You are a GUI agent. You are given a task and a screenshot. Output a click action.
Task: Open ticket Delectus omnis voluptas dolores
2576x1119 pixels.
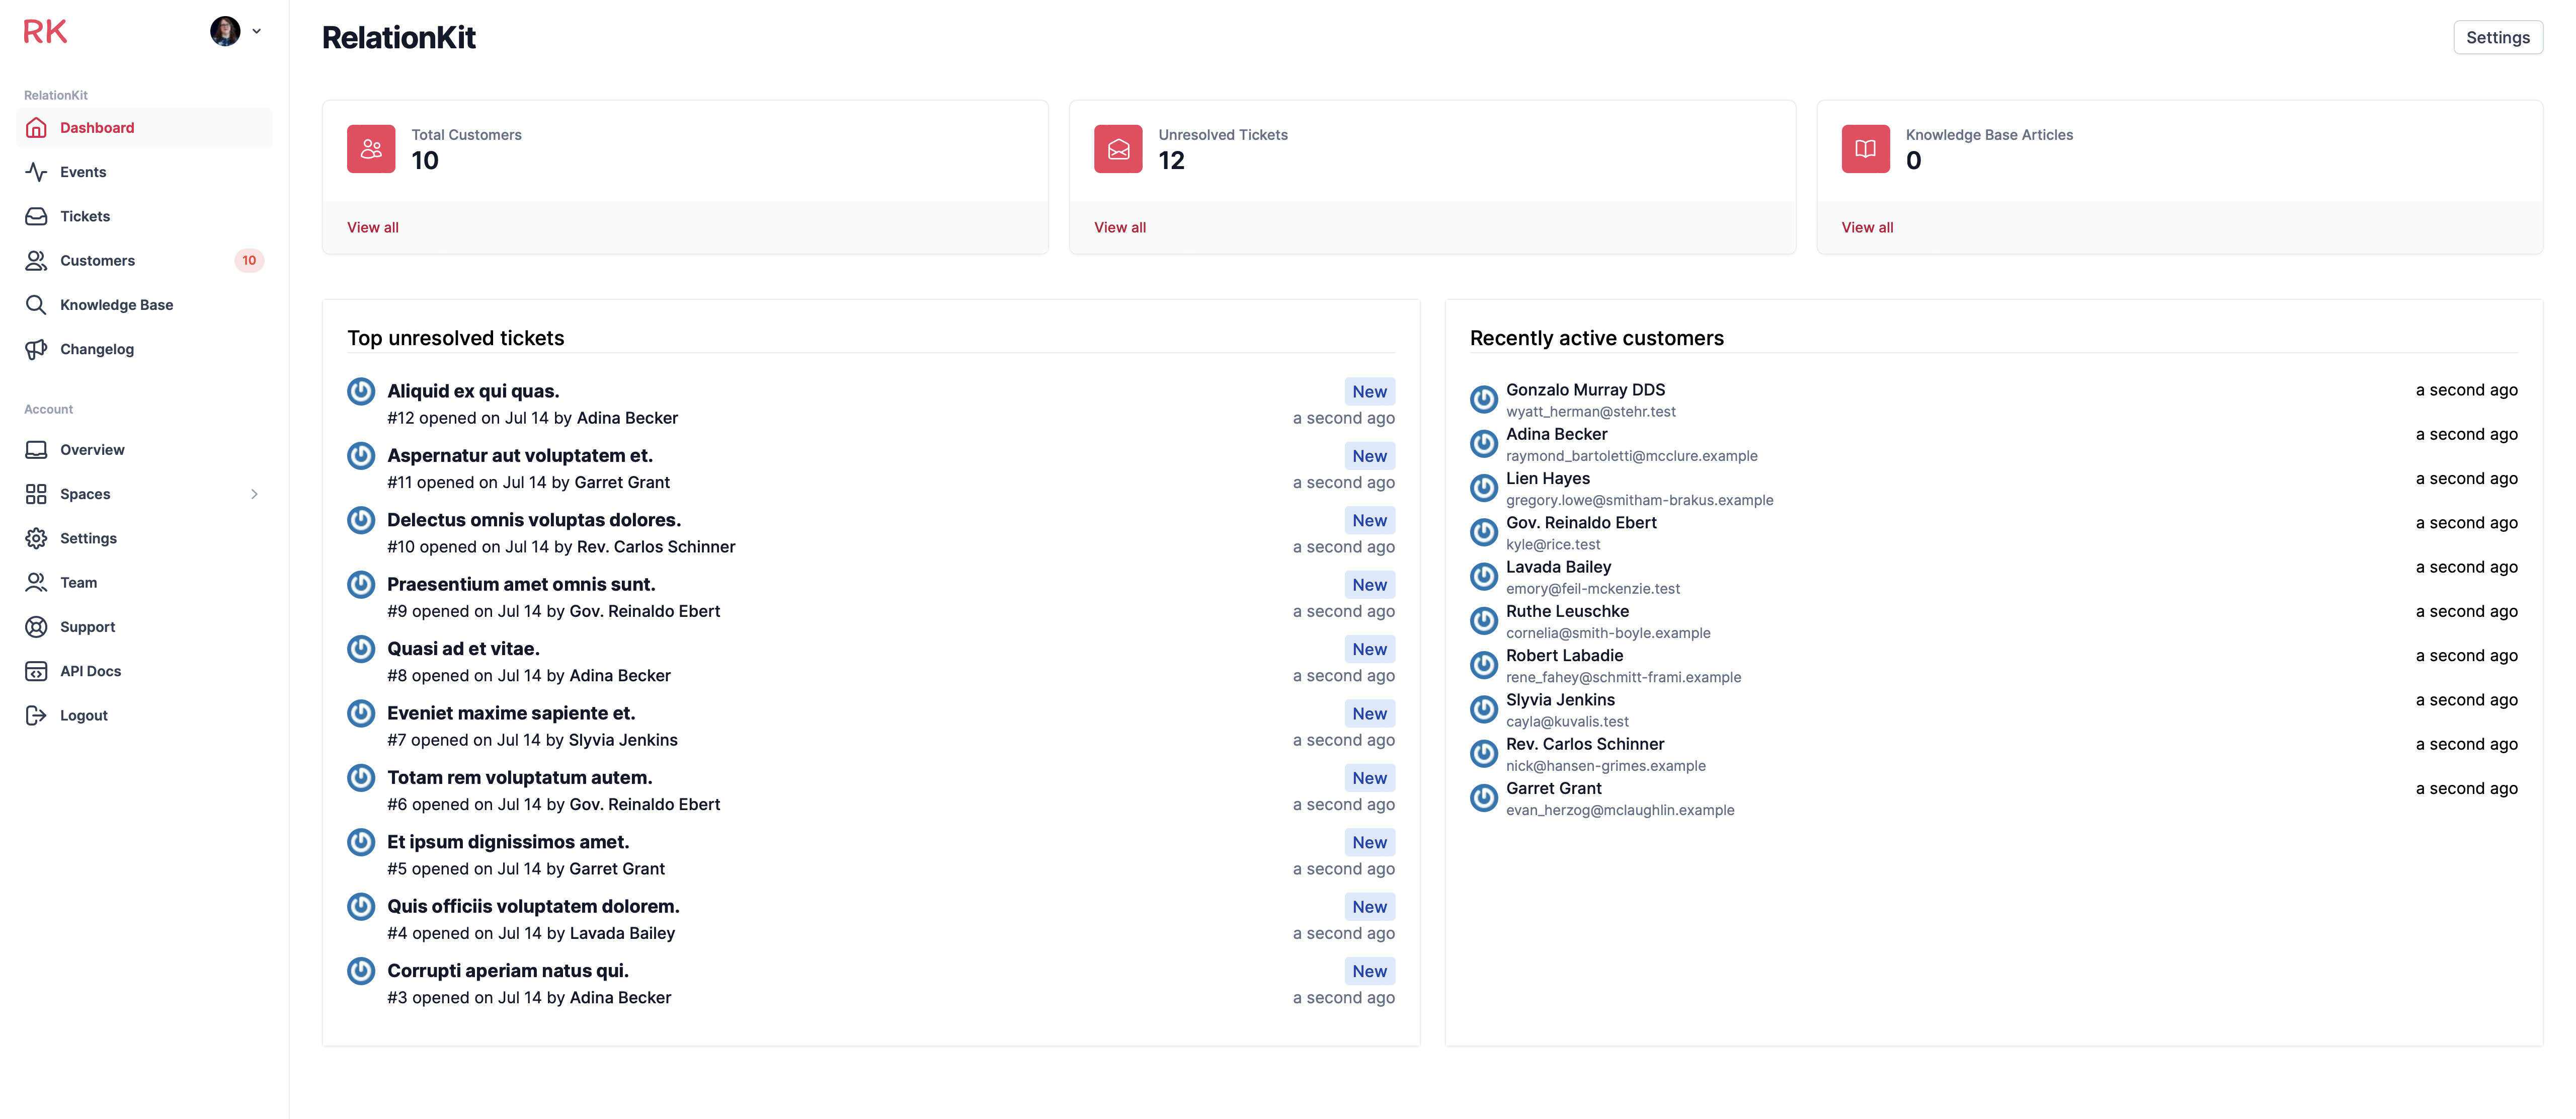(x=534, y=520)
